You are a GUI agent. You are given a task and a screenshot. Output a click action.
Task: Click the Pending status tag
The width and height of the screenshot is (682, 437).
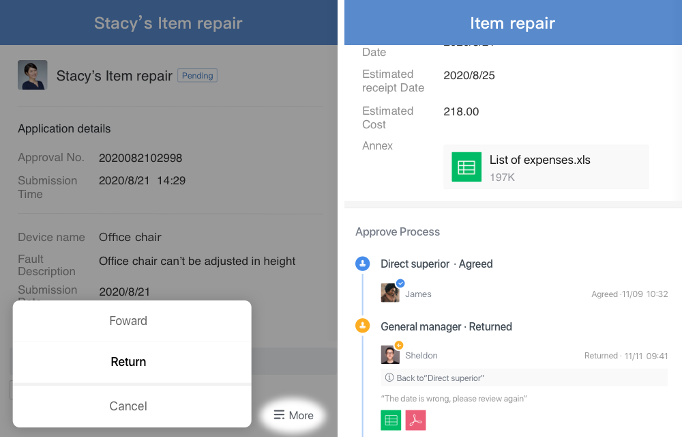198,75
